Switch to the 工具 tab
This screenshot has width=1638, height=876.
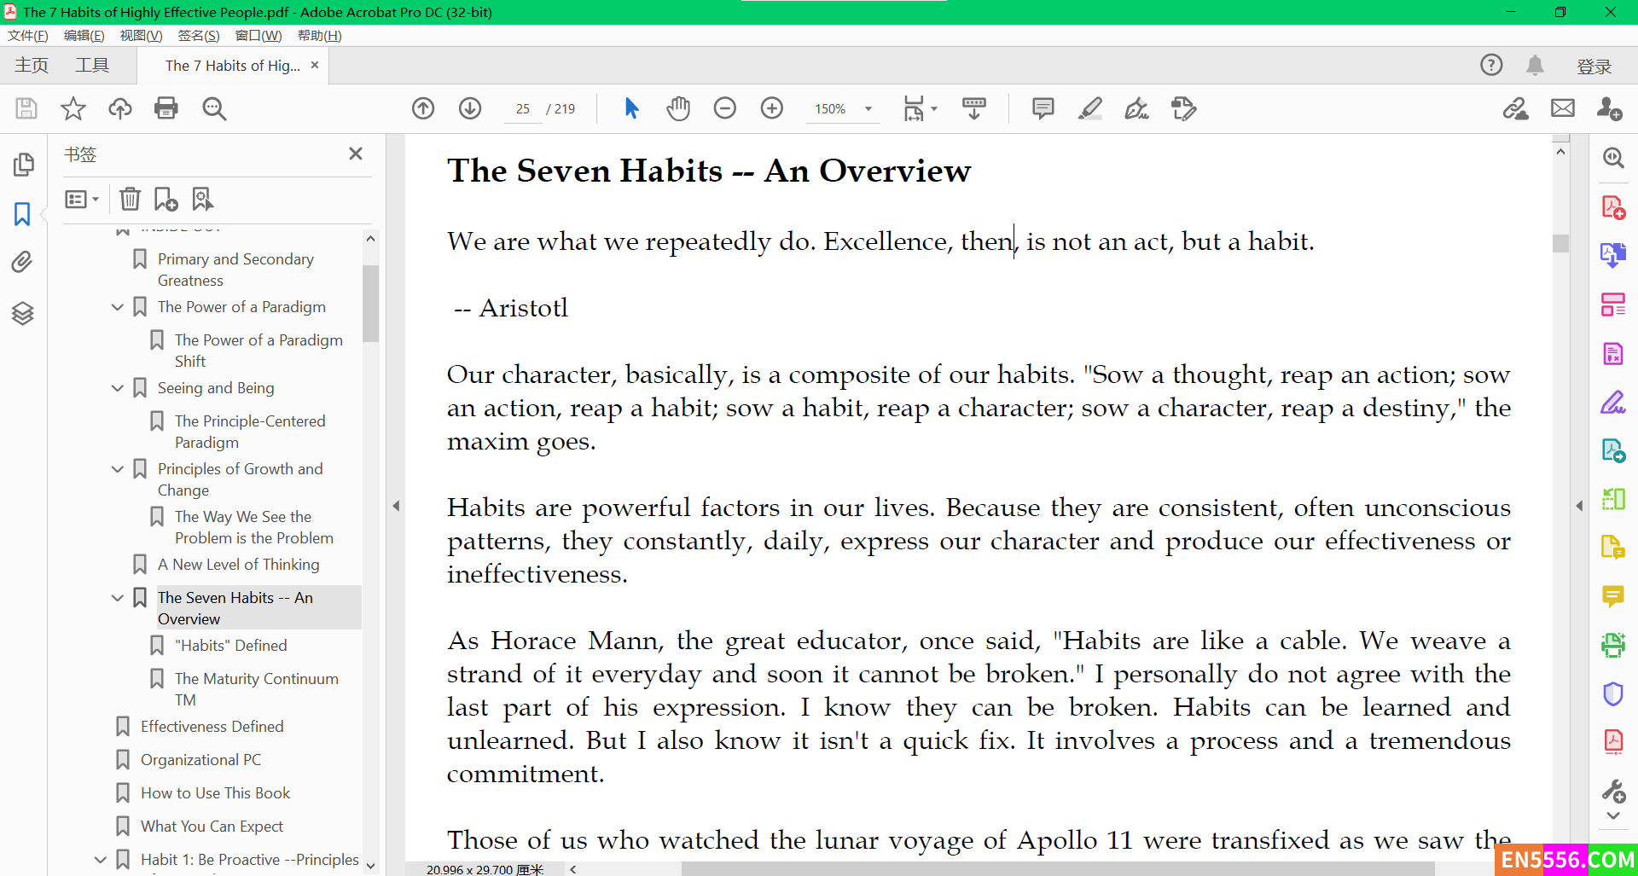click(x=92, y=66)
